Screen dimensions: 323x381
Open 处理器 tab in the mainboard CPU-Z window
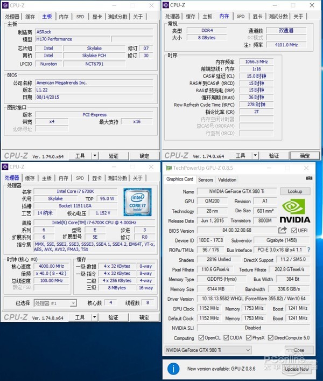12,17
